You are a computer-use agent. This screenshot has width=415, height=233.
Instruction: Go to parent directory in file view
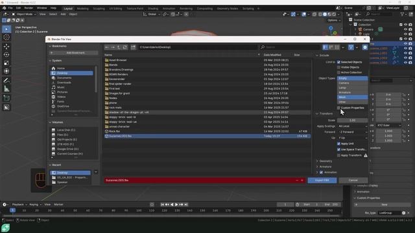tap(119, 47)
